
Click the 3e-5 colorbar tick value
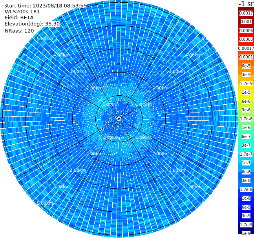[246, 74]
